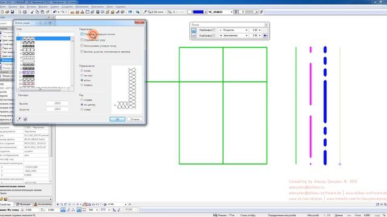Click the Cut scissors icon in the toolbar
Image resolution: width=387 pixels, height=217 pixels.
[32, 12]
